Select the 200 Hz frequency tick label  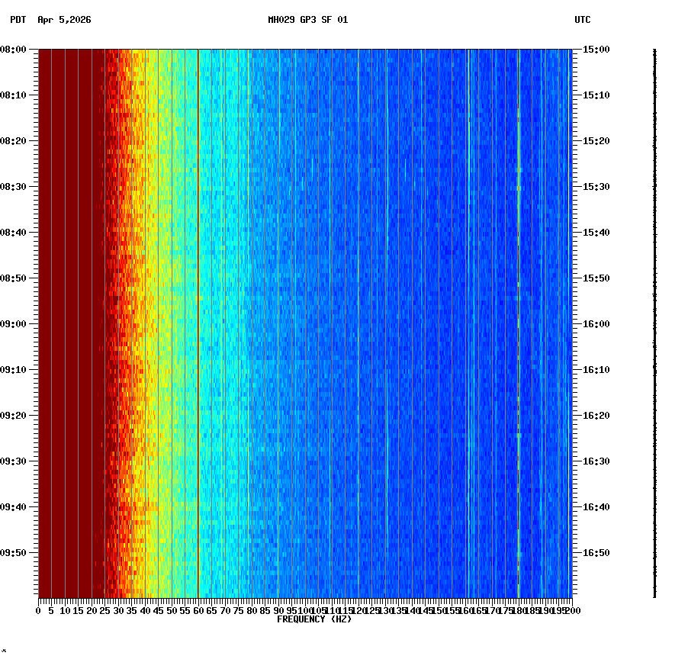[572, 610]
